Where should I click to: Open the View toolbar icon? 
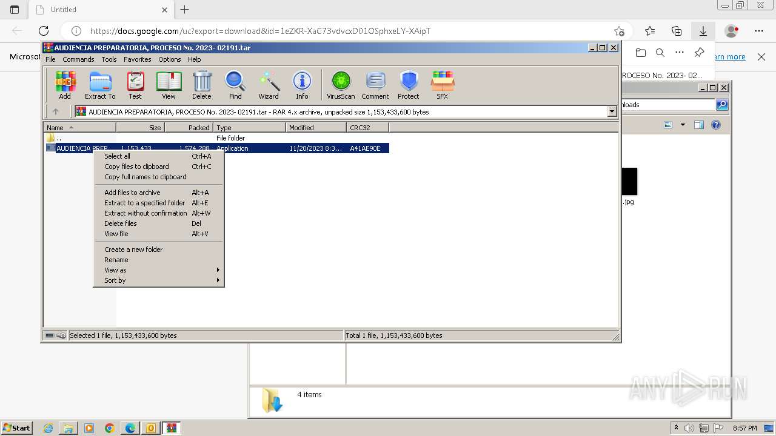(169, 85)
